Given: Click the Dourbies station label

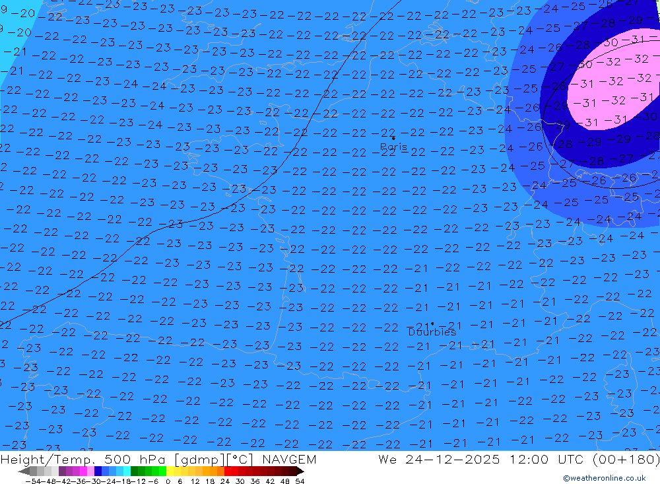Looking at the screenshot, I should click(432, 332).
